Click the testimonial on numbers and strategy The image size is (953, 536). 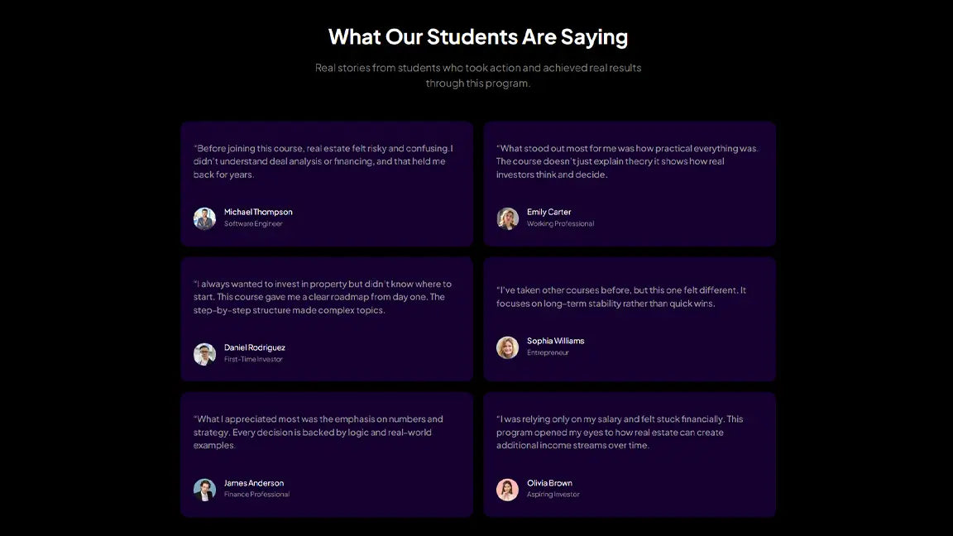click(318, 432)
